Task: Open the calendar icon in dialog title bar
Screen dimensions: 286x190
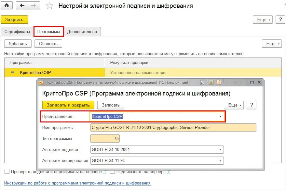Action: coord(219,82)
